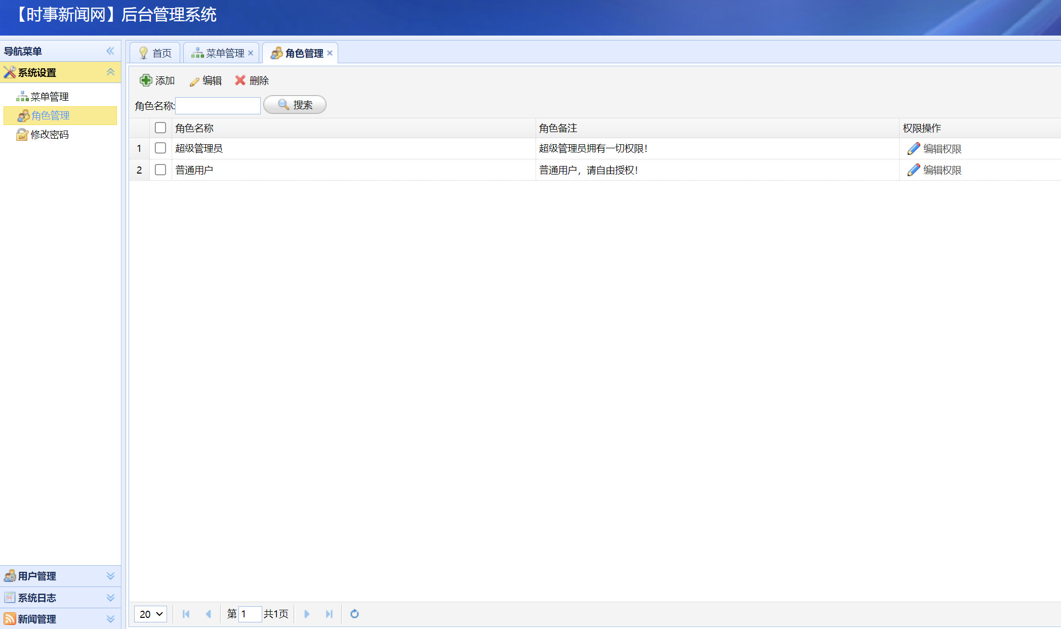
Task: Focus the 角色名称 search input field
Action: pos(218,106)
